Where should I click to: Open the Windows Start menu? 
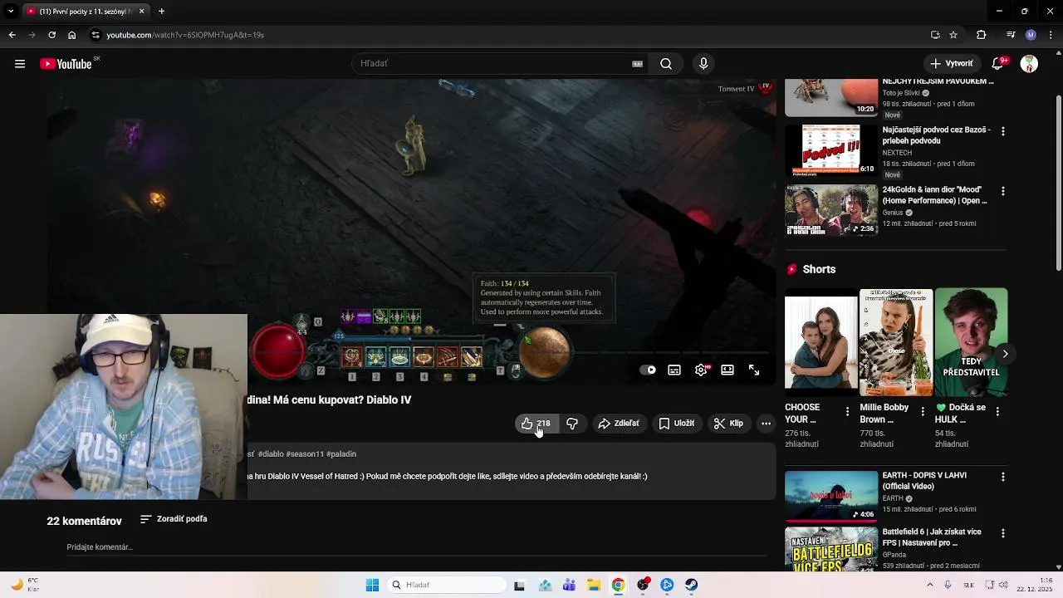pyautogui.click(x=372, y=585)
